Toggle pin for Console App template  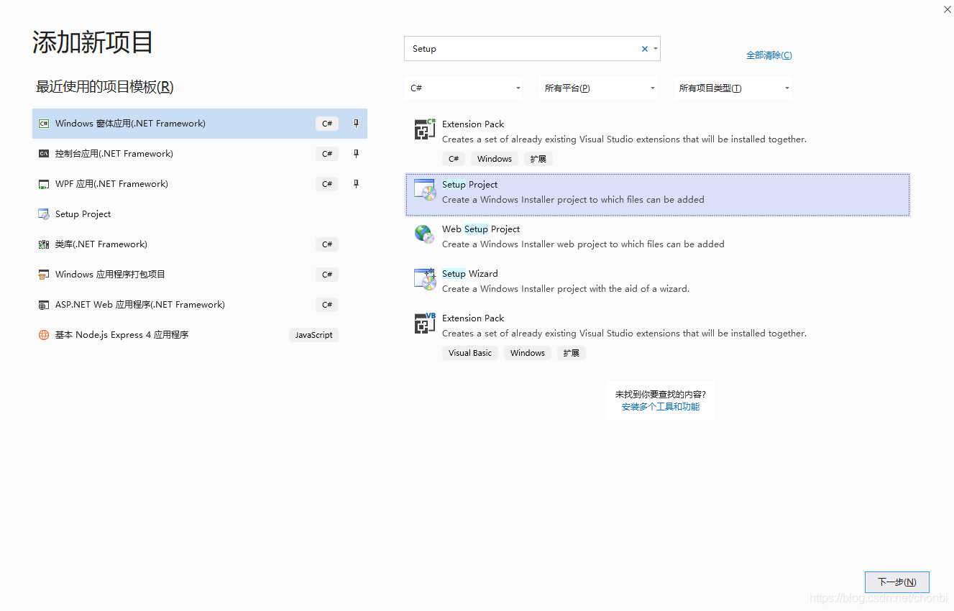356,154
